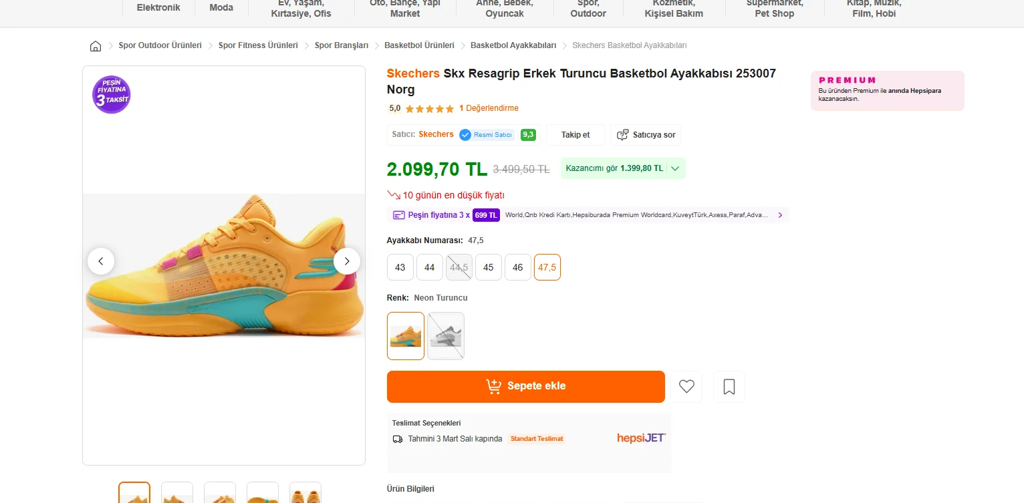Viewport: 1024px width, 503px height.
Task: Add product to favorites with heart icon
Action: point(686,387)
